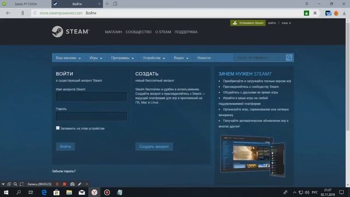Click the войти link in header

coord(272,23)
